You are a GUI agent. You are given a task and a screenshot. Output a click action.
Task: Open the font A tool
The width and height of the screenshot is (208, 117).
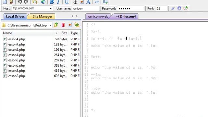88,2
